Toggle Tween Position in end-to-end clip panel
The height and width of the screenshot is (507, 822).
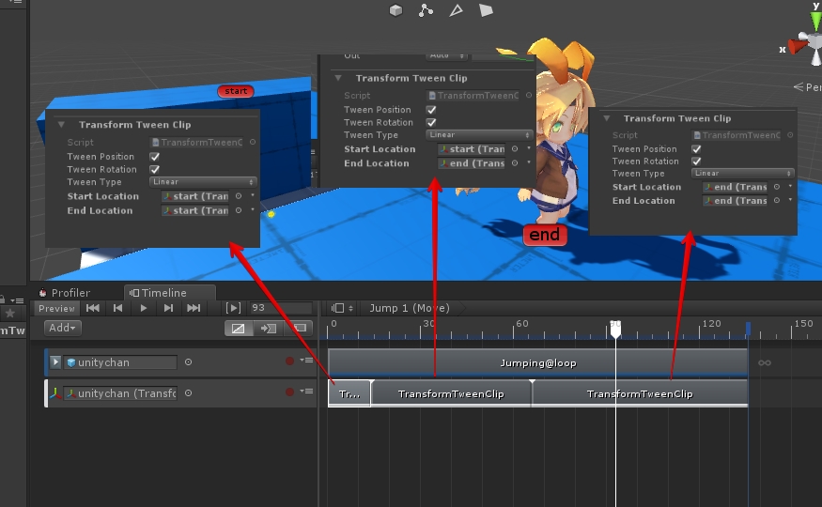[x=696, y=148]
